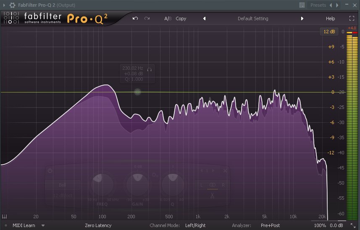
Task: Select previous band in band panel
Action: click(202, 171)
